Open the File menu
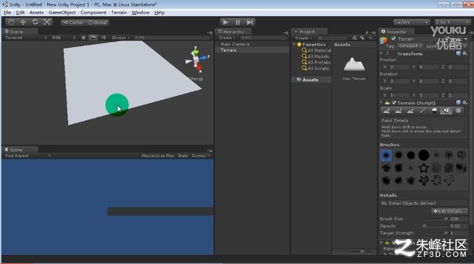 point(7,13)
